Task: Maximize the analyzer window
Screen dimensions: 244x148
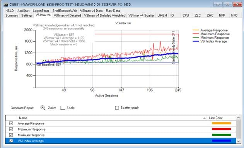Action: (227, 4)
